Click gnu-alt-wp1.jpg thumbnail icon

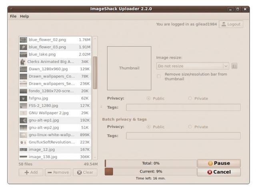[x=23, y=120]
